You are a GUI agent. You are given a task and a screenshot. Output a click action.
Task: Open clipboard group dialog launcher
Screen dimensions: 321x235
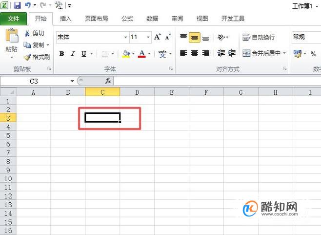click(x=49, y=69)
